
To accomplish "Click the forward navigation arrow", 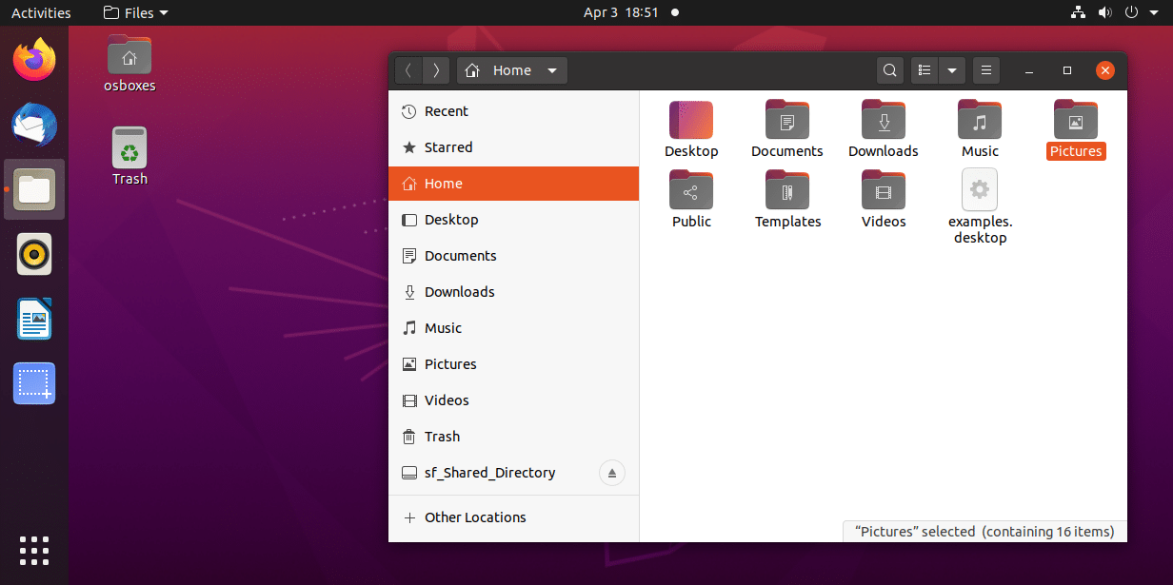I will (436, 69).
